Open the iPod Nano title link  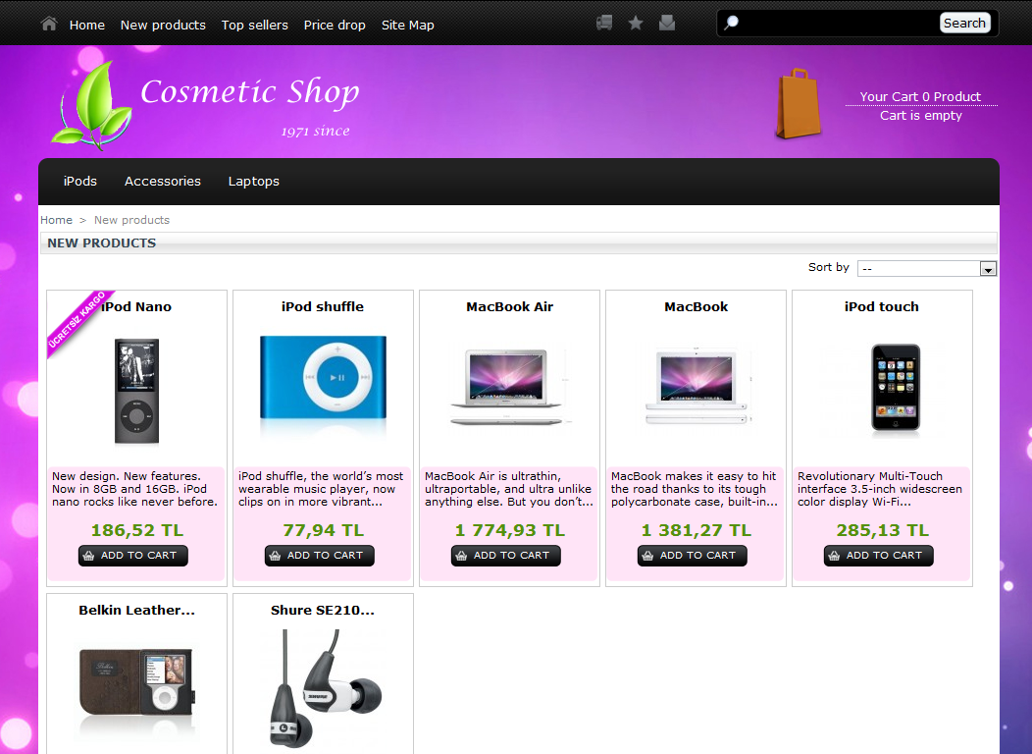(136, 307)
